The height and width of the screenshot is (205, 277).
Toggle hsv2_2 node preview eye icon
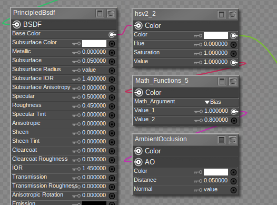(232, 14)
